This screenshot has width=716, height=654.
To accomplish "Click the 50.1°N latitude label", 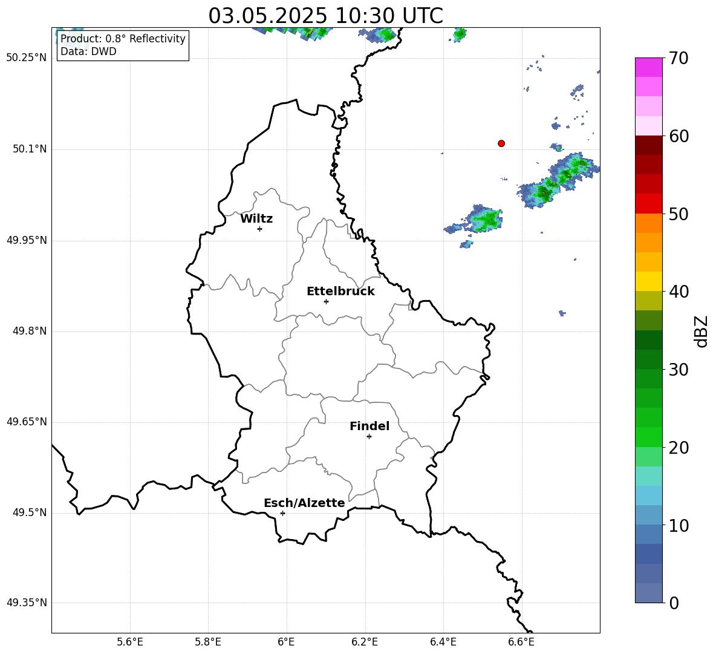I will click(30, 149).
